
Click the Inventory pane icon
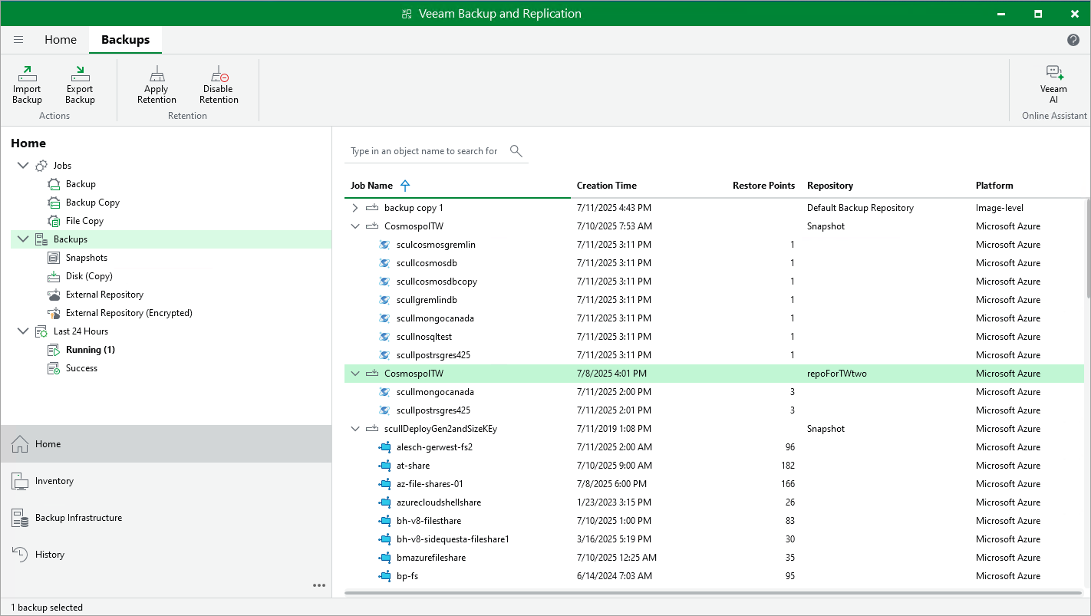pos(20,481)
